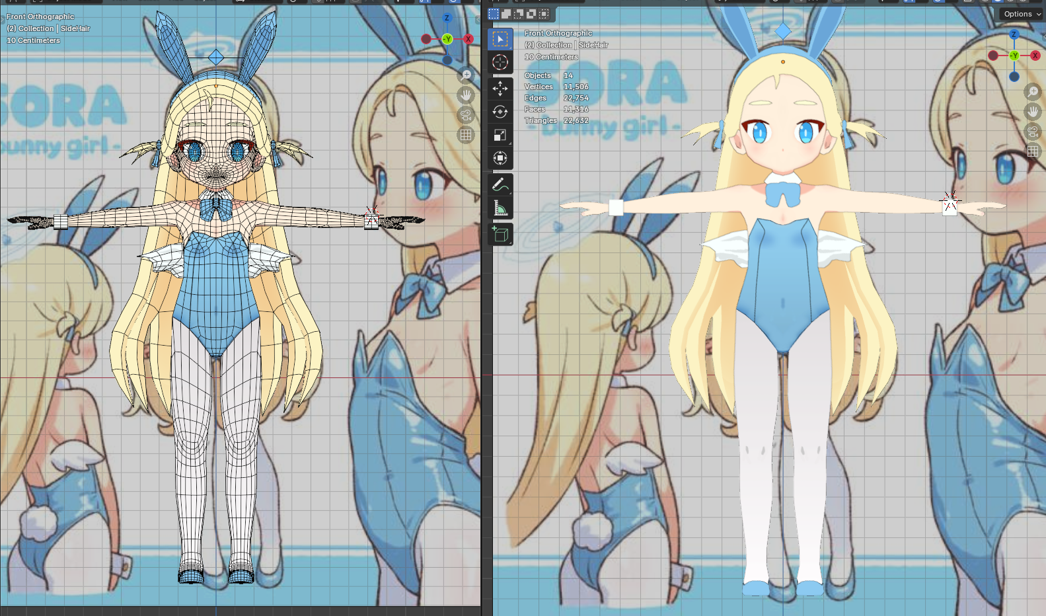This screenshot has height=616, width=1046.
Task: Click '(2) Collection | SideHair' in right viewport
Action: (566, 45)
